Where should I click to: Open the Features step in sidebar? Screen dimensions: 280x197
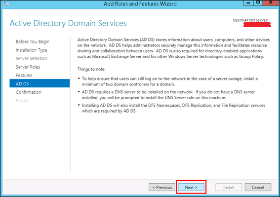click(x=24, y=76)
